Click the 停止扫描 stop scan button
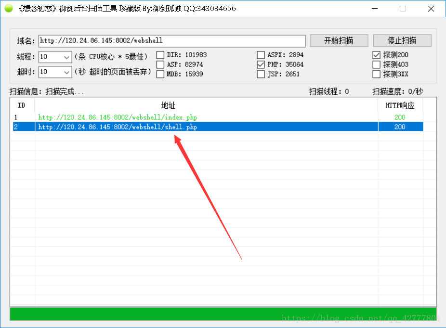This screenshot has height=328, width=446. coord(402,40)
